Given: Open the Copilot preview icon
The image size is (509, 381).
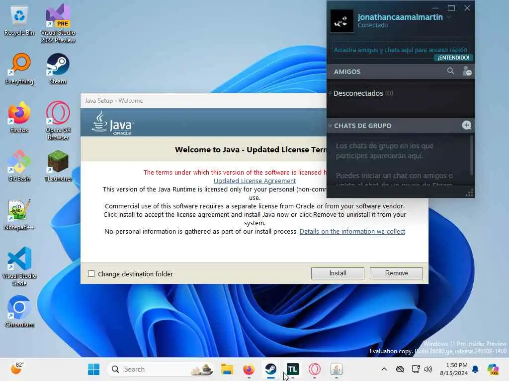Looking at the screenshot, I should 493,369.
